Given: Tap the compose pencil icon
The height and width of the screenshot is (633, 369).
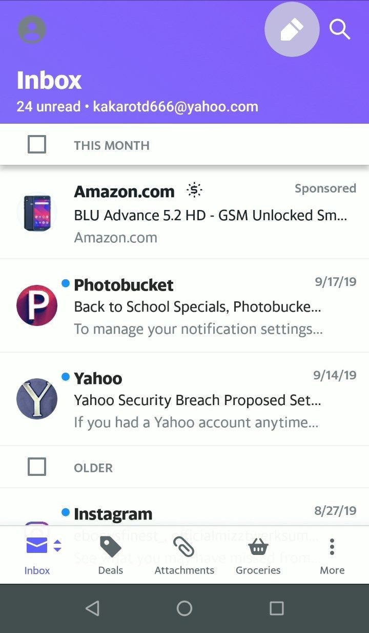Looking at the screenshot, I should click(292, 30).
